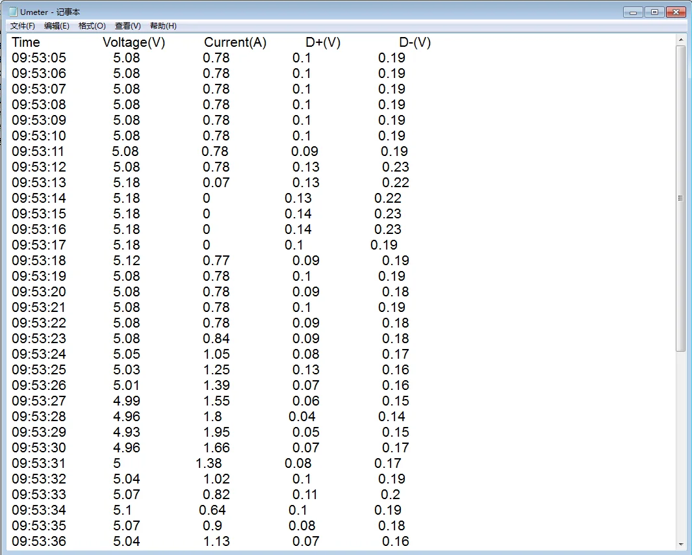Image resolution: width=692 pixels, height=555 pixels.
Task: Close the Umeter Notepad window
Action: (676, 12)
